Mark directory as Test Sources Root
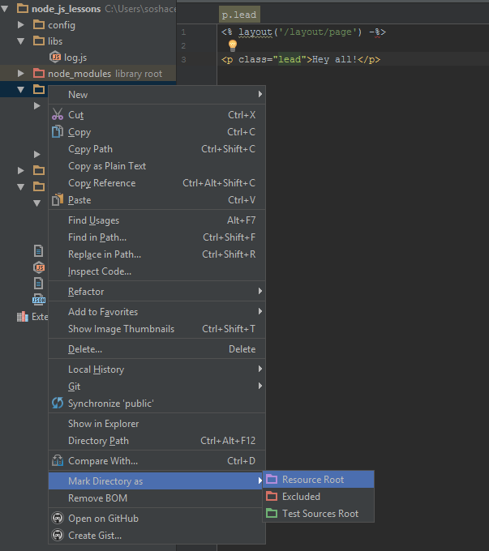This screenshot has height=551, width=489. (x=319, y=514)
